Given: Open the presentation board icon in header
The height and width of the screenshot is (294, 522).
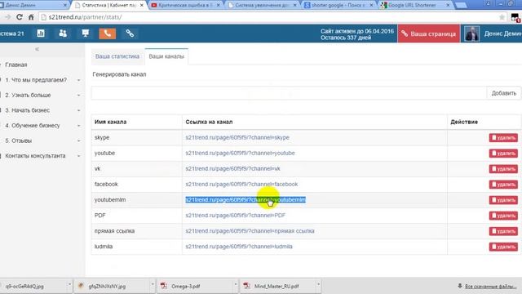Looking at the screenshot, I should tap(85, 33).
